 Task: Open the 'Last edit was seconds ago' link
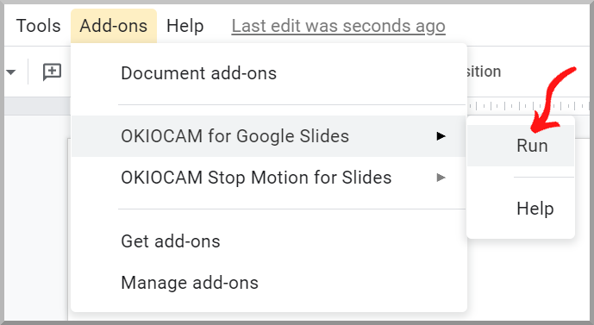pos(338,26)
